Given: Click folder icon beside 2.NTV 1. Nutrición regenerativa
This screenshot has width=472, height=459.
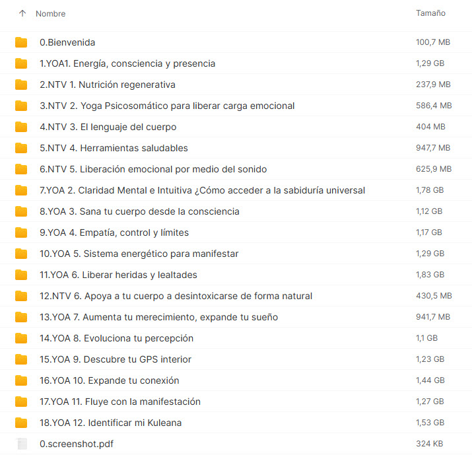Looking at the screenshot, I should click(x=21, y=85).
